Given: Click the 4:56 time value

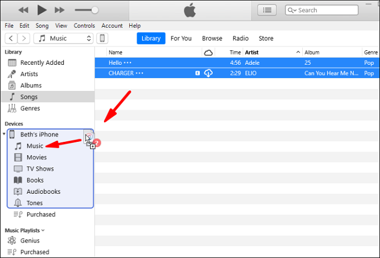Looking at the screenshot, I should point(235,63).
